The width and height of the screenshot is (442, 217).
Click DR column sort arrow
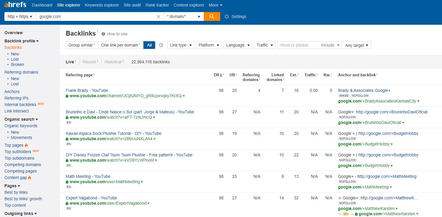[x=221, y=75]
